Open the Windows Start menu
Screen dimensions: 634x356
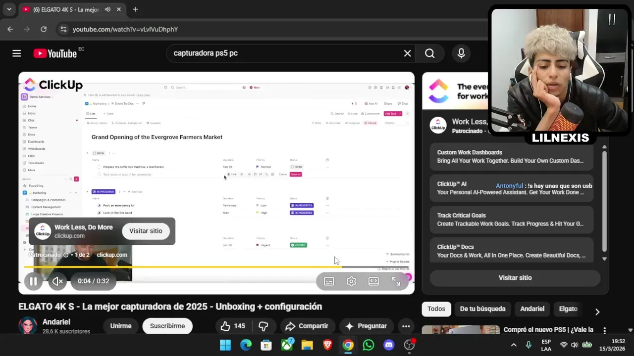[225, 345]
